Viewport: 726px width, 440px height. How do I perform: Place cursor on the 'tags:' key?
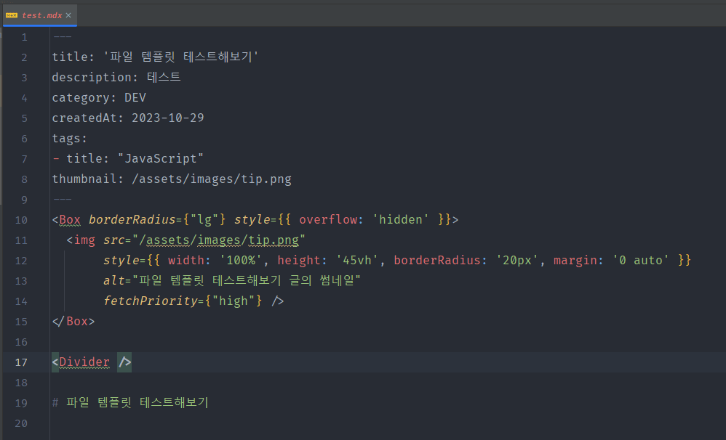click(x=69, y=138)
